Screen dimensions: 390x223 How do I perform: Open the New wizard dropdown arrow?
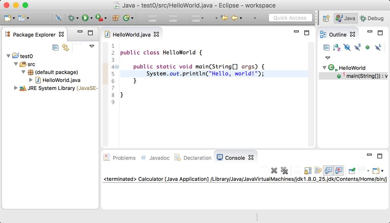14,18
